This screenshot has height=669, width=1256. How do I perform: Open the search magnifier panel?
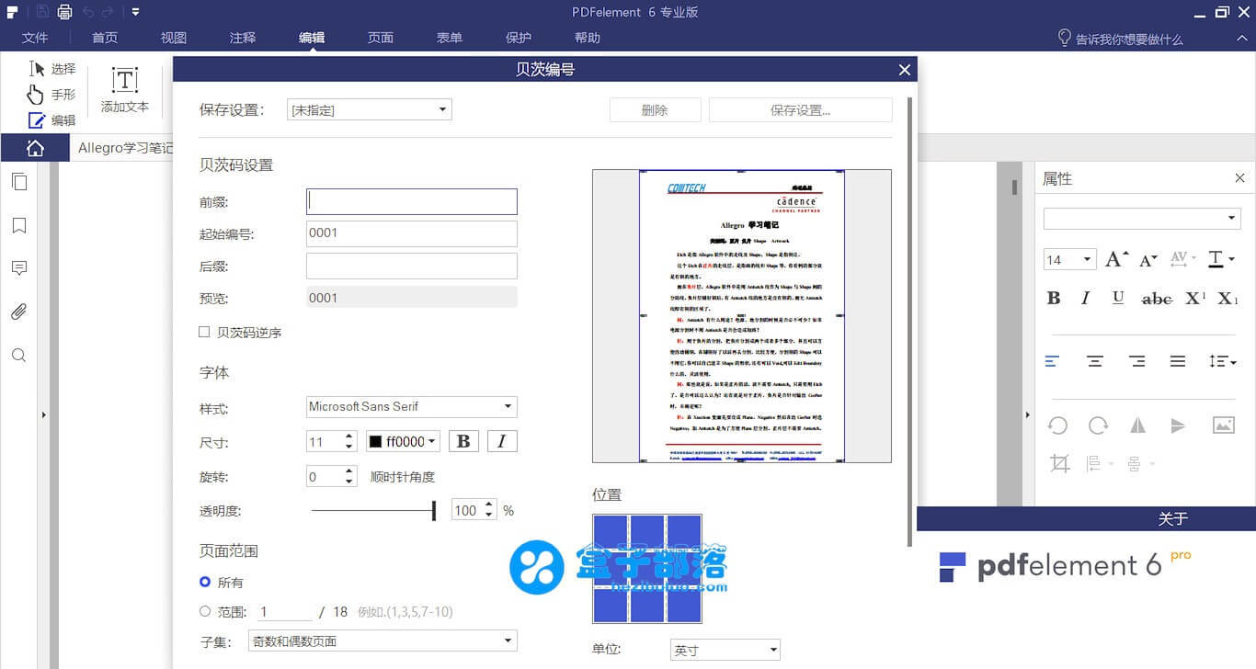(x=19, y=355)
